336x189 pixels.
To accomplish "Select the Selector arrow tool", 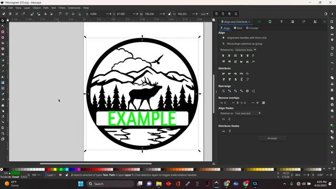I will pos(3,21).
